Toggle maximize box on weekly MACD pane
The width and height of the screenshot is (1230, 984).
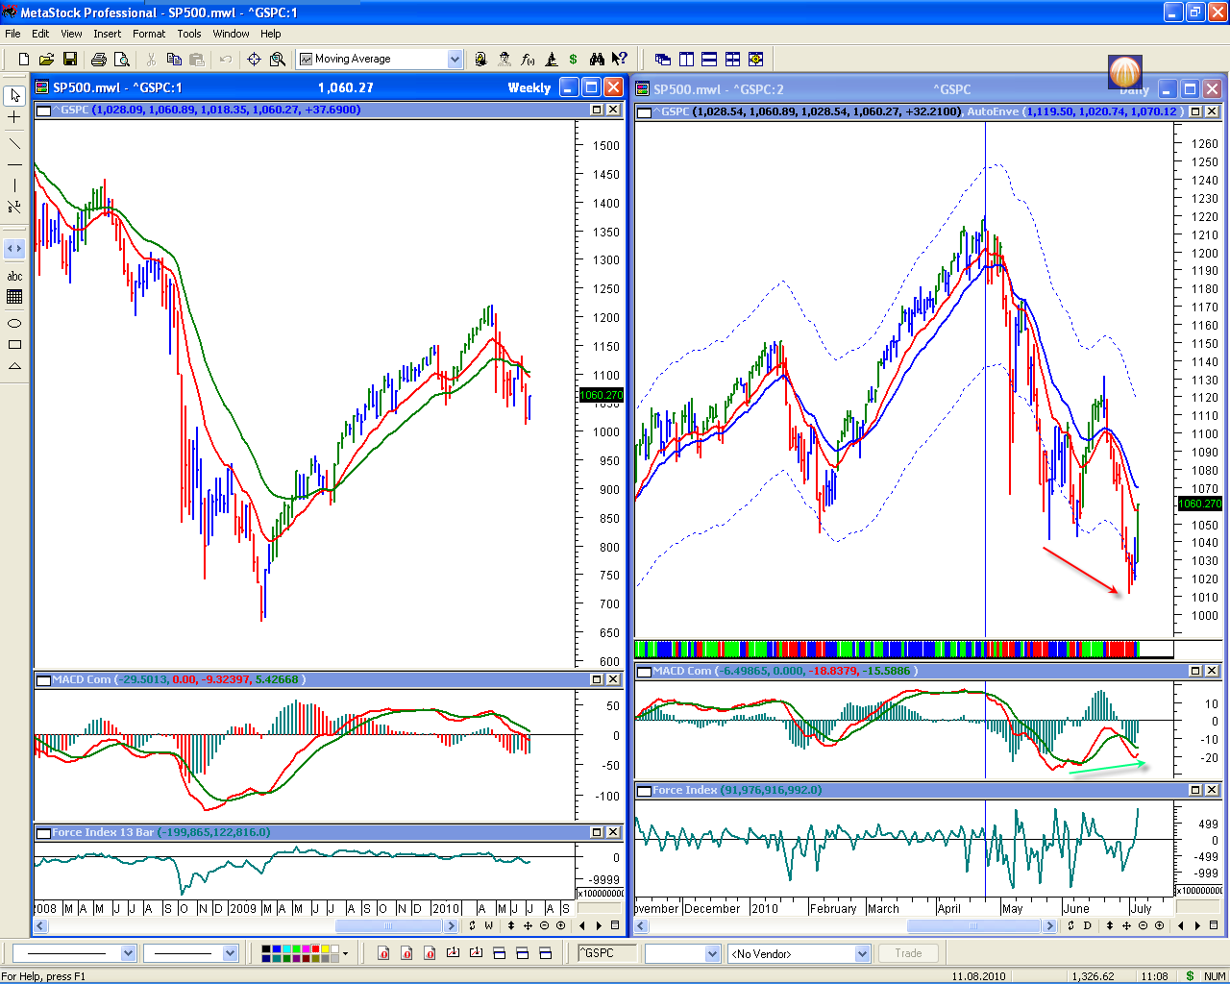(x=597, y=679)
